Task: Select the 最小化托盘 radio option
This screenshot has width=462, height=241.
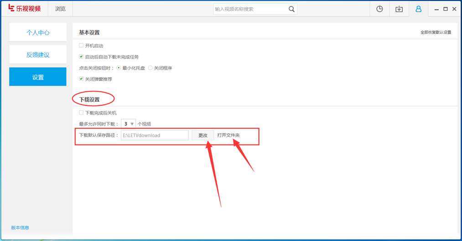Action: (119, 68)
